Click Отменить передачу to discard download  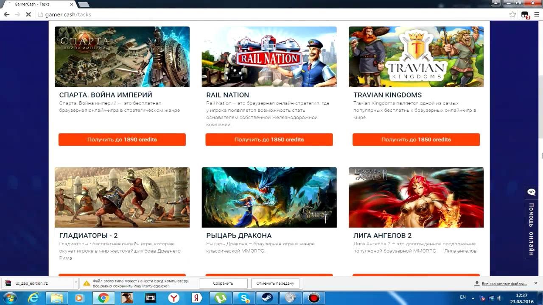275,283
